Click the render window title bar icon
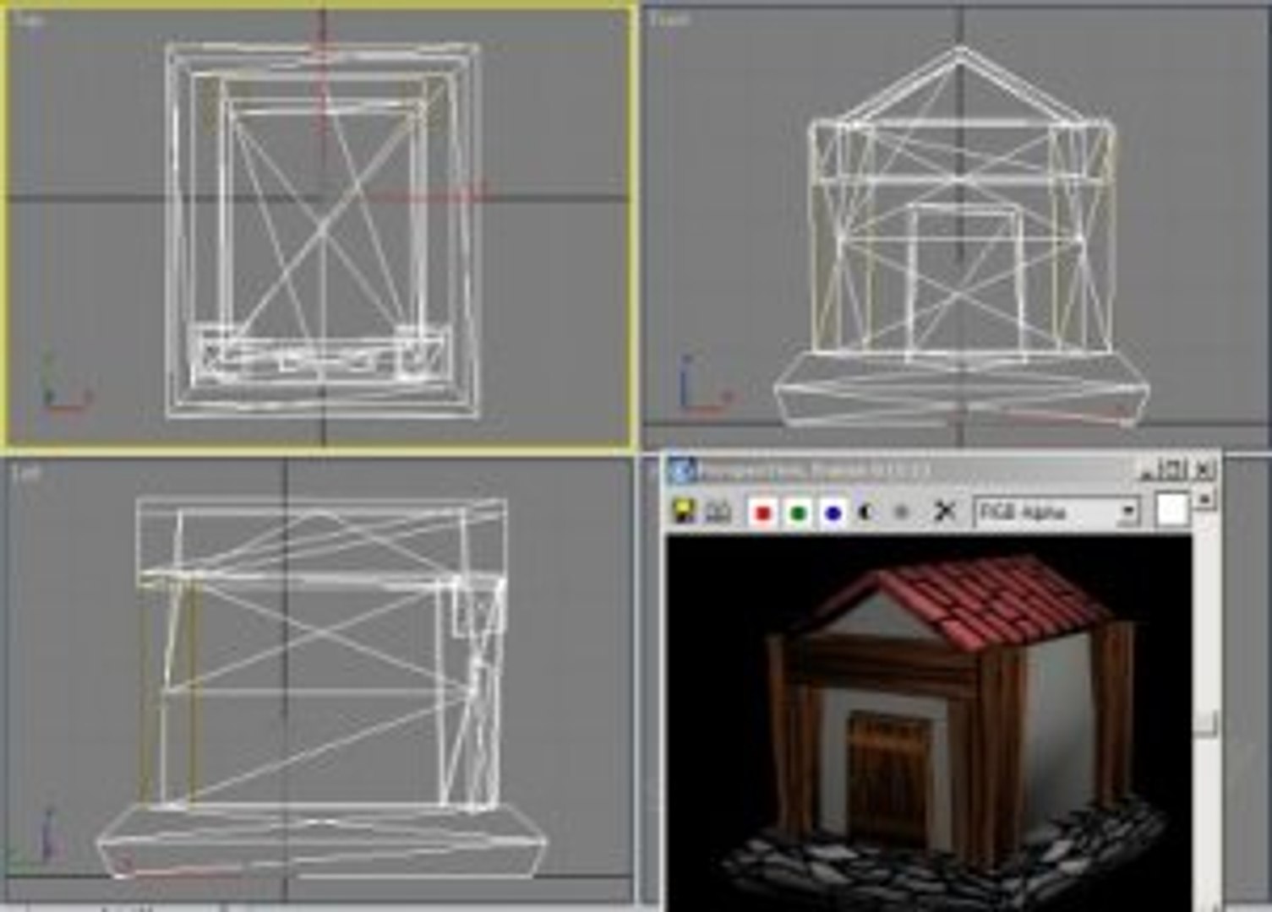 tap(682, 470)
